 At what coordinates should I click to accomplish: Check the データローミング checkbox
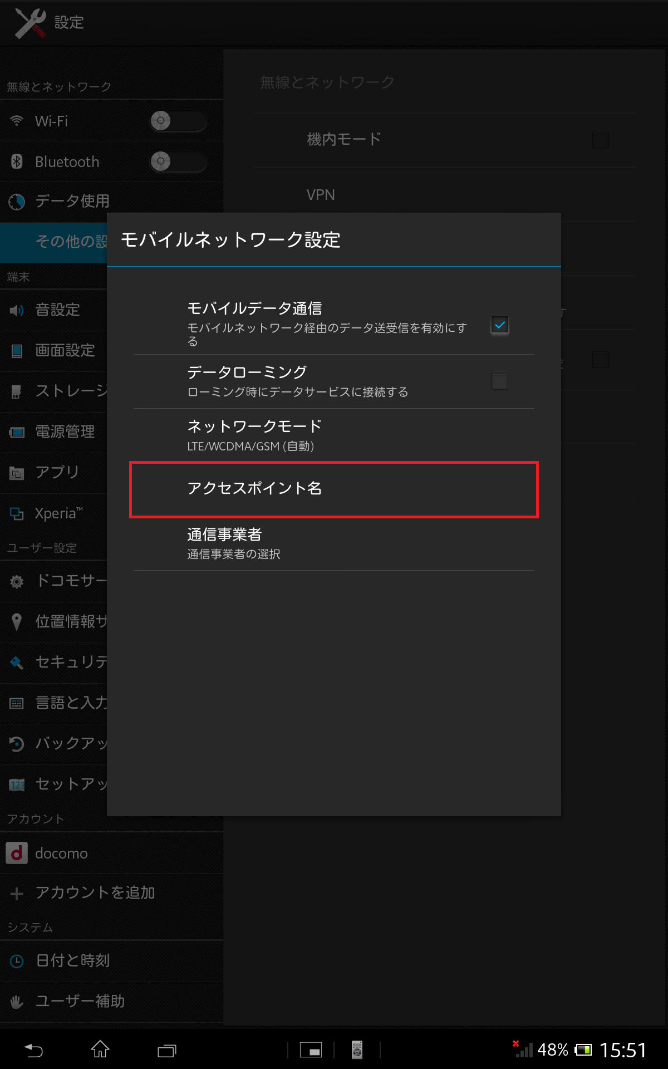[500, 381]
